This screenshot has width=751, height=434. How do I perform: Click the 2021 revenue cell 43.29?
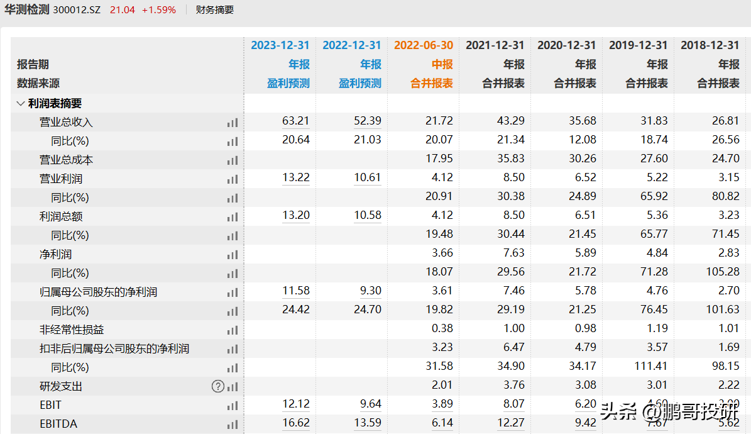(510, 121)
